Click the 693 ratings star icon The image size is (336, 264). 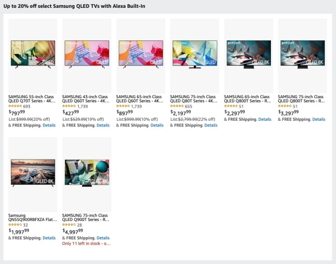pyautogui.click(x=15, y=106)
